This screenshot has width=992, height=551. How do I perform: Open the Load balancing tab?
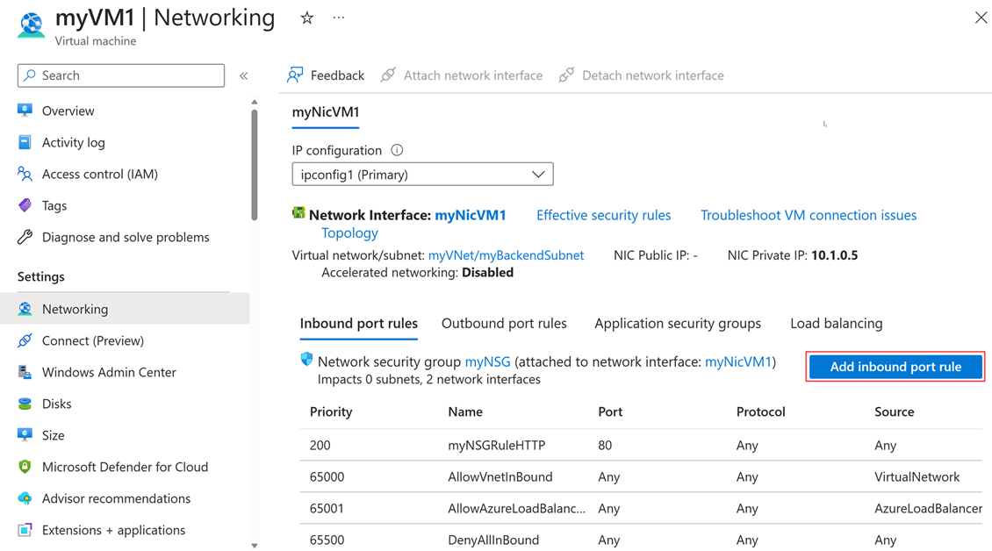836,324
